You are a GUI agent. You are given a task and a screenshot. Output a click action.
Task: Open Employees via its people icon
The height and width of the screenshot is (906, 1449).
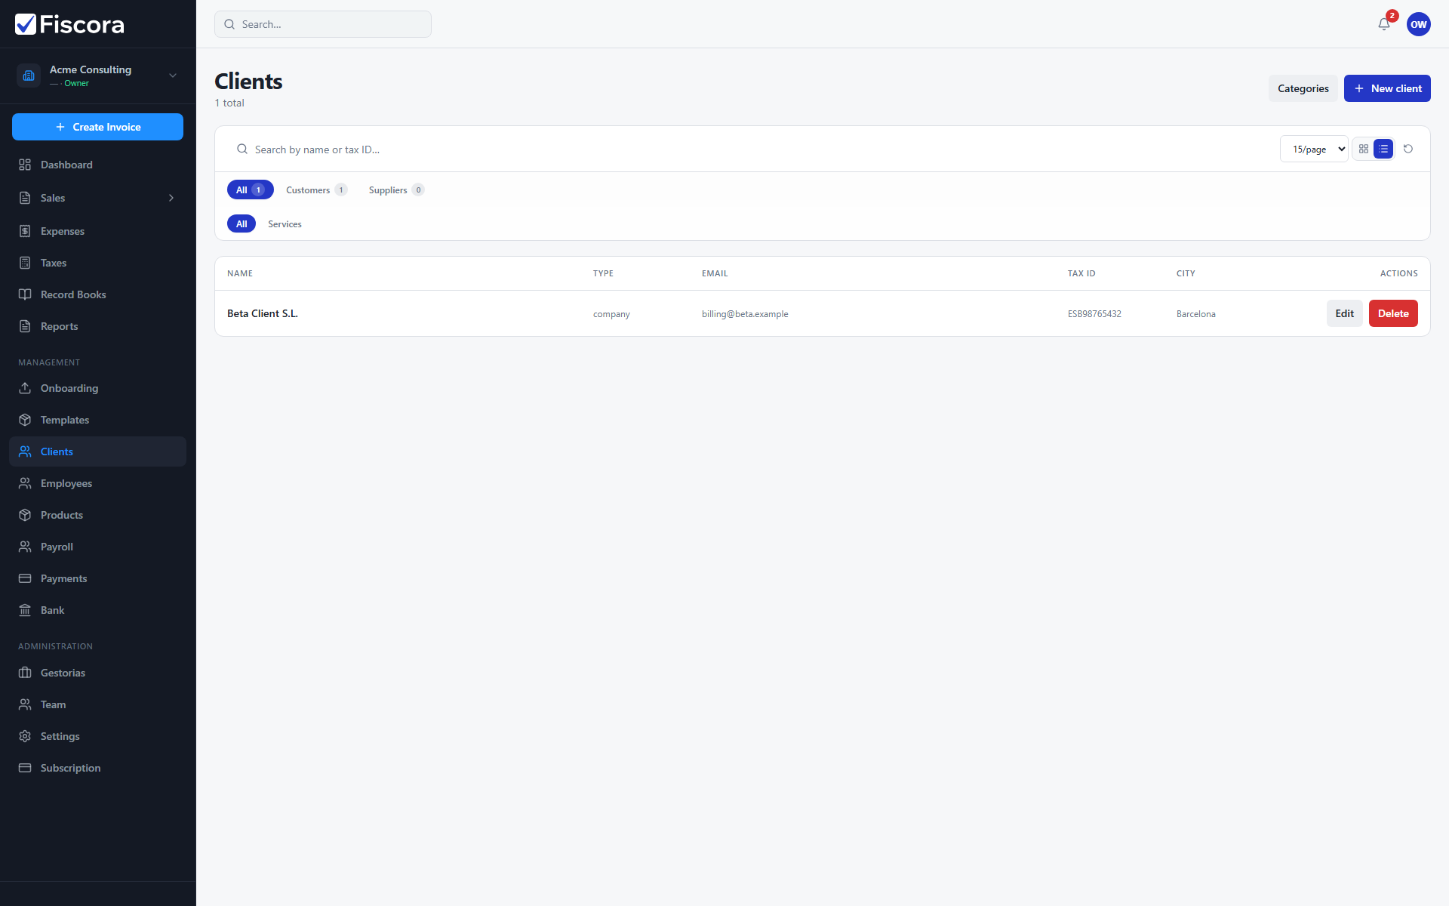(x=25, y=483)
